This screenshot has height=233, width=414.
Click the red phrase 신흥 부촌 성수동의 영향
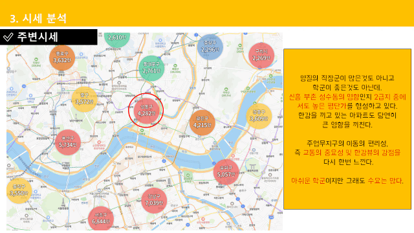[324, 96]
